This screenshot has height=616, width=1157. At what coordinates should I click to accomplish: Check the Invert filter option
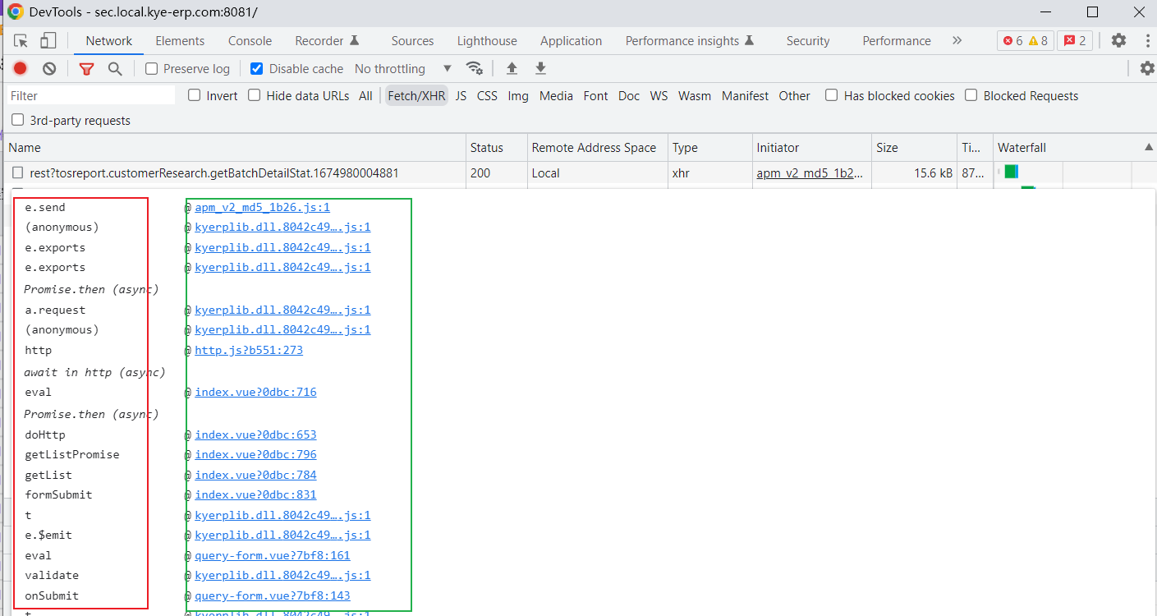[x=195, y=95]
